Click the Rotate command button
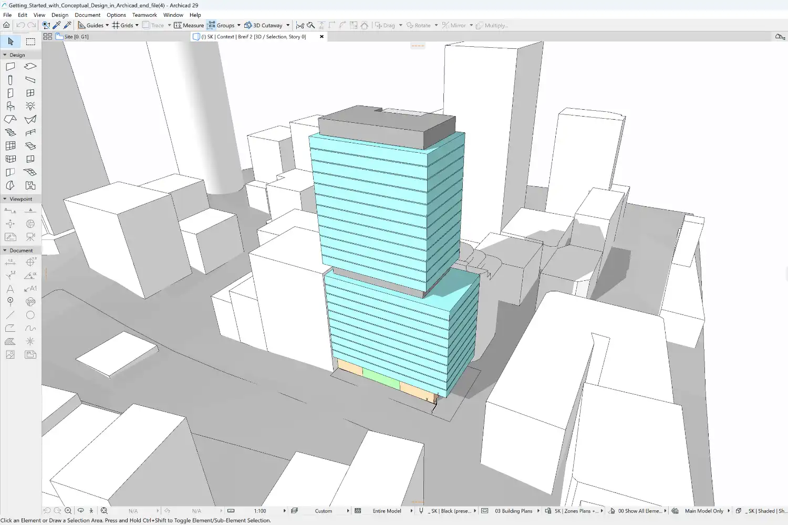Image resolution: width=788 pixels, height=525 pixels. 420,25
